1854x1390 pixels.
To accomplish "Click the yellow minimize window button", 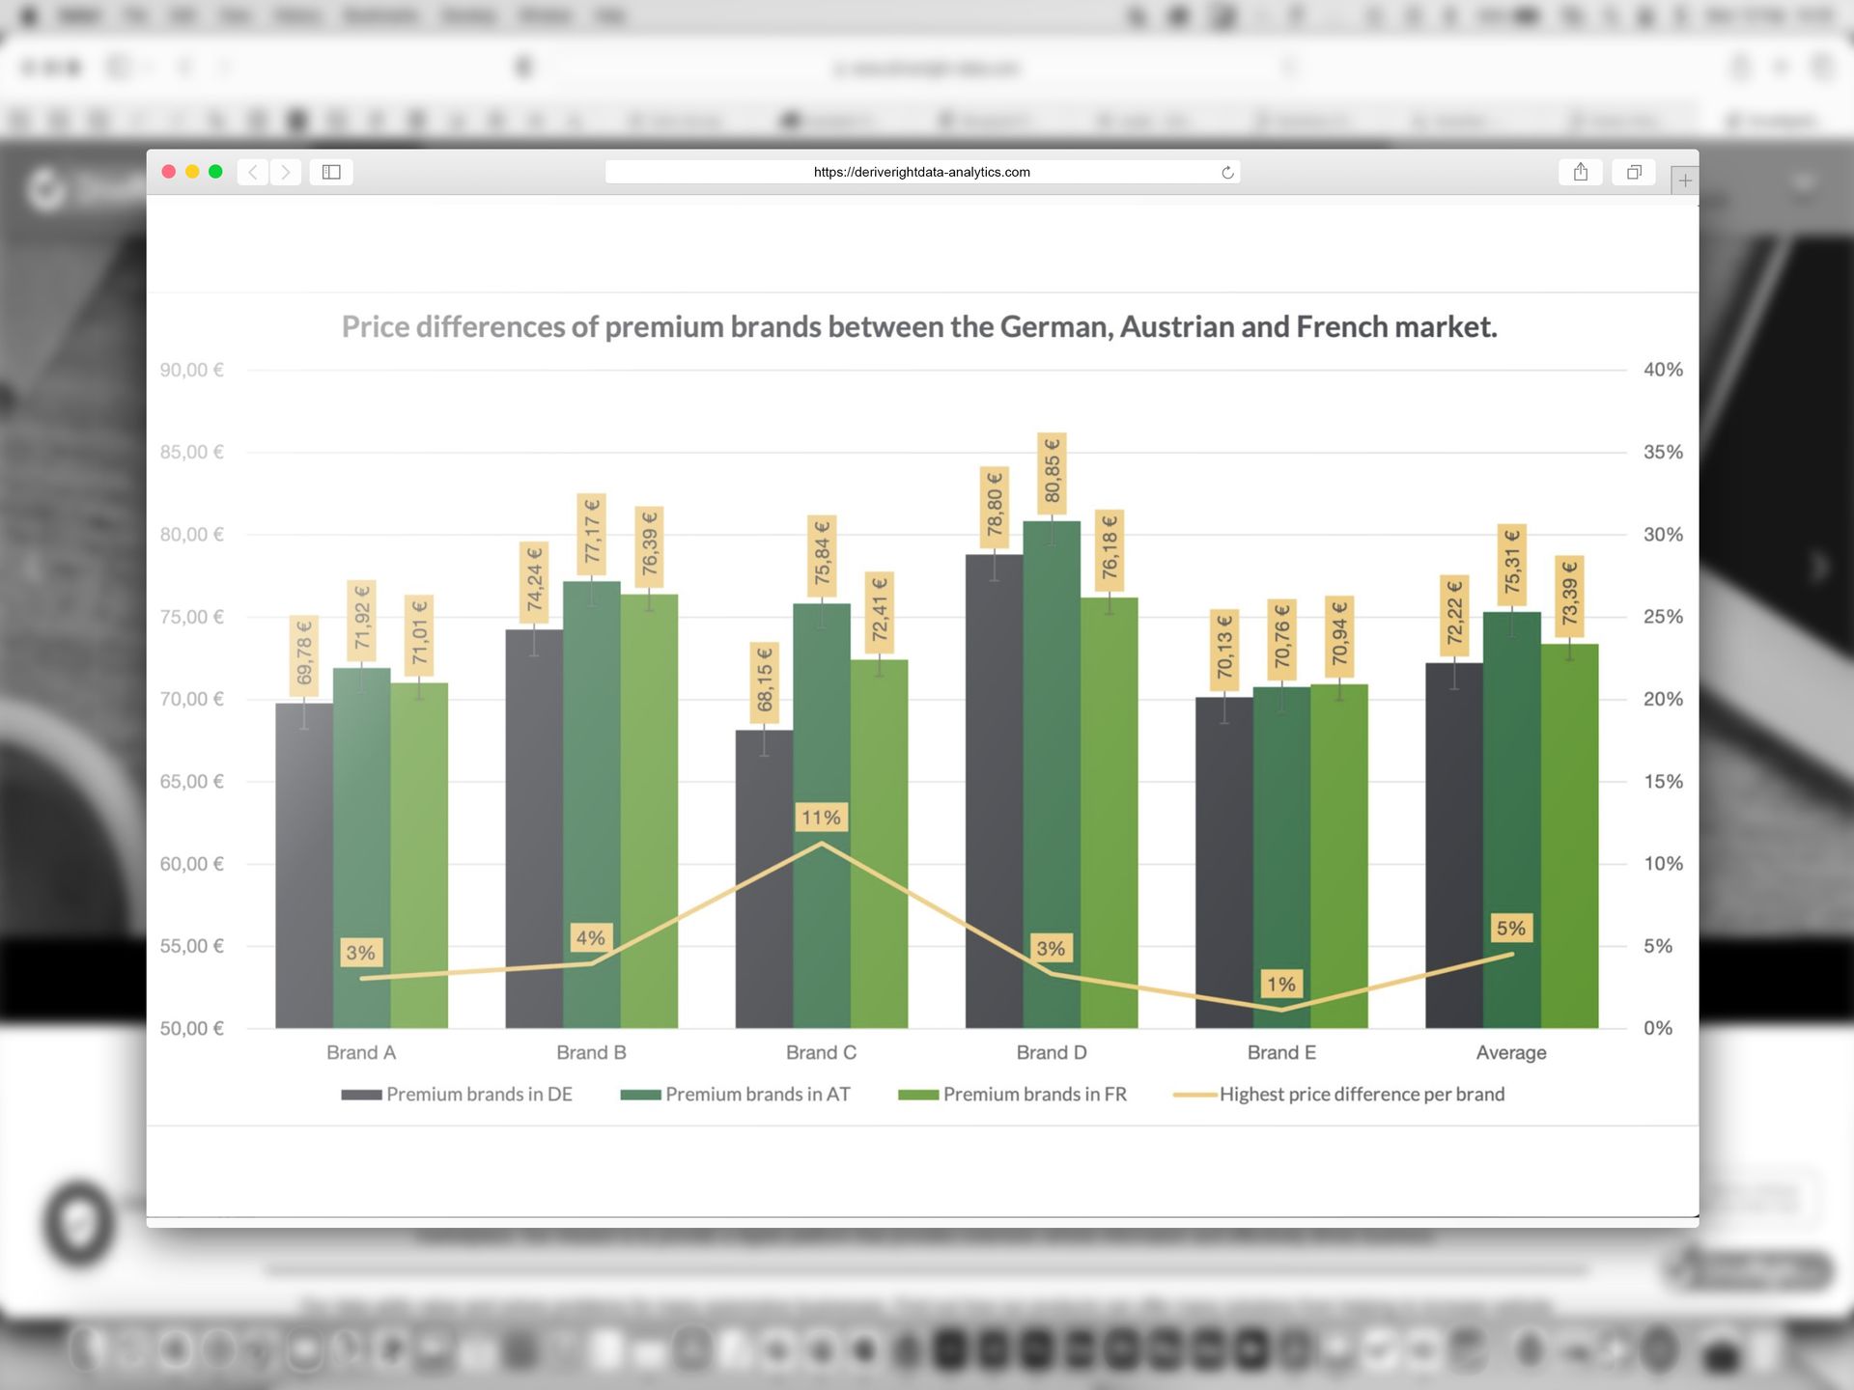I will (x=192, y=172).
